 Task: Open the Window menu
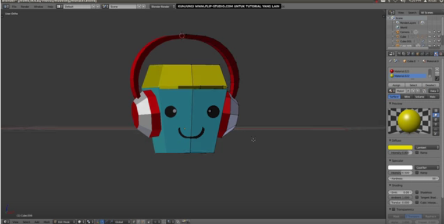click(x=38, y=6)
